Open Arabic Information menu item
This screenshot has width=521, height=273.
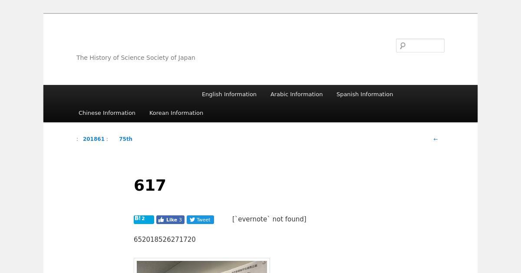297,94
